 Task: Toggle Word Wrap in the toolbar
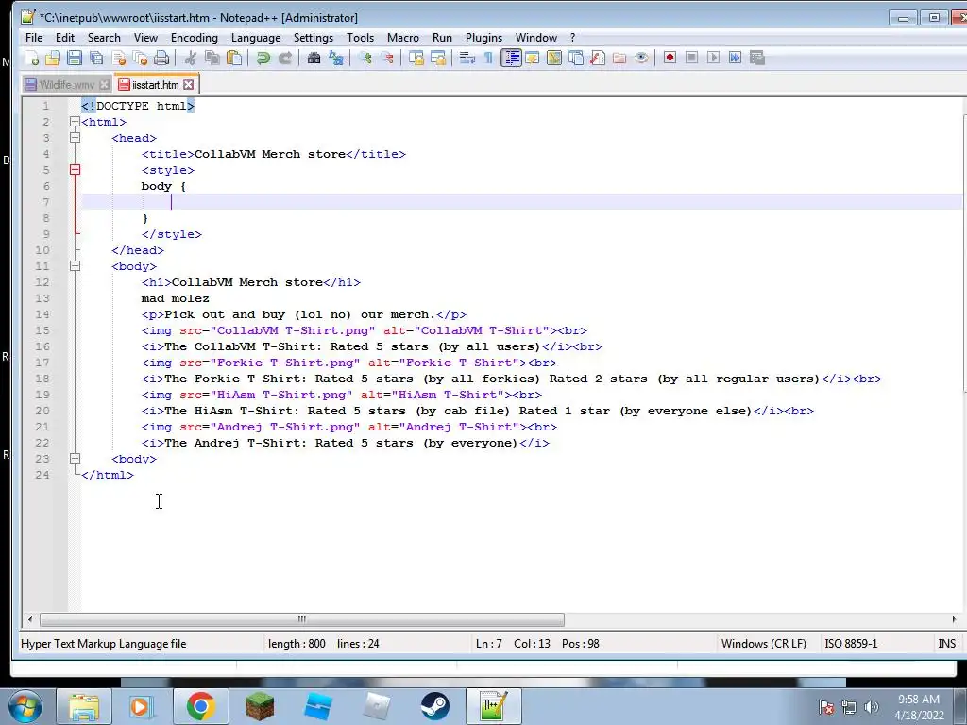[467, 58]
